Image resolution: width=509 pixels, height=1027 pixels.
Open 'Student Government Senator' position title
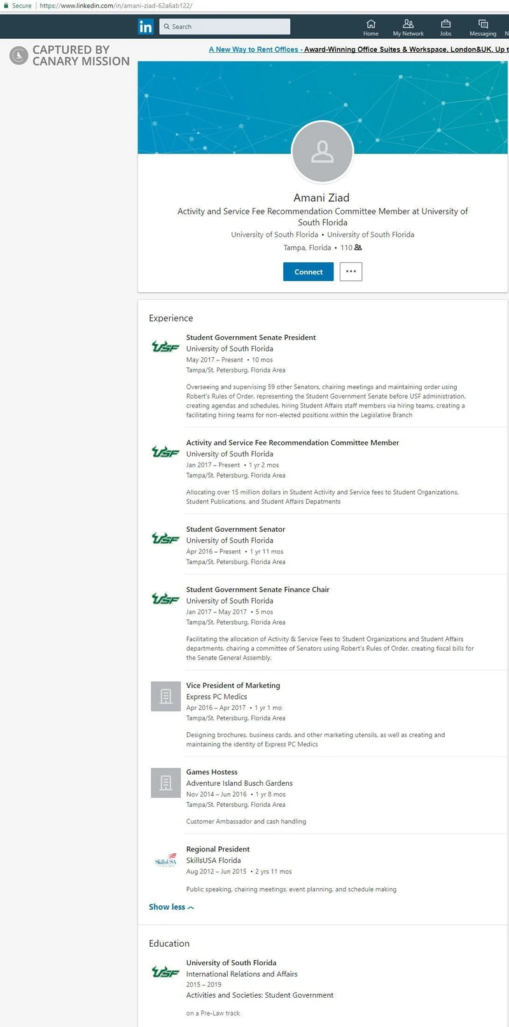(x=235, y=529)
